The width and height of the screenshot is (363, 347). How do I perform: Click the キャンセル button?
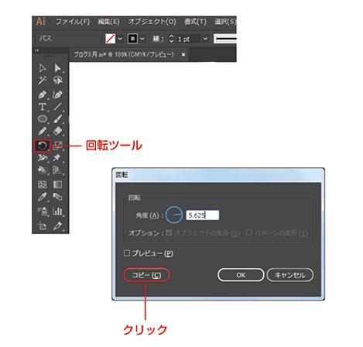(x=290, y=275)
